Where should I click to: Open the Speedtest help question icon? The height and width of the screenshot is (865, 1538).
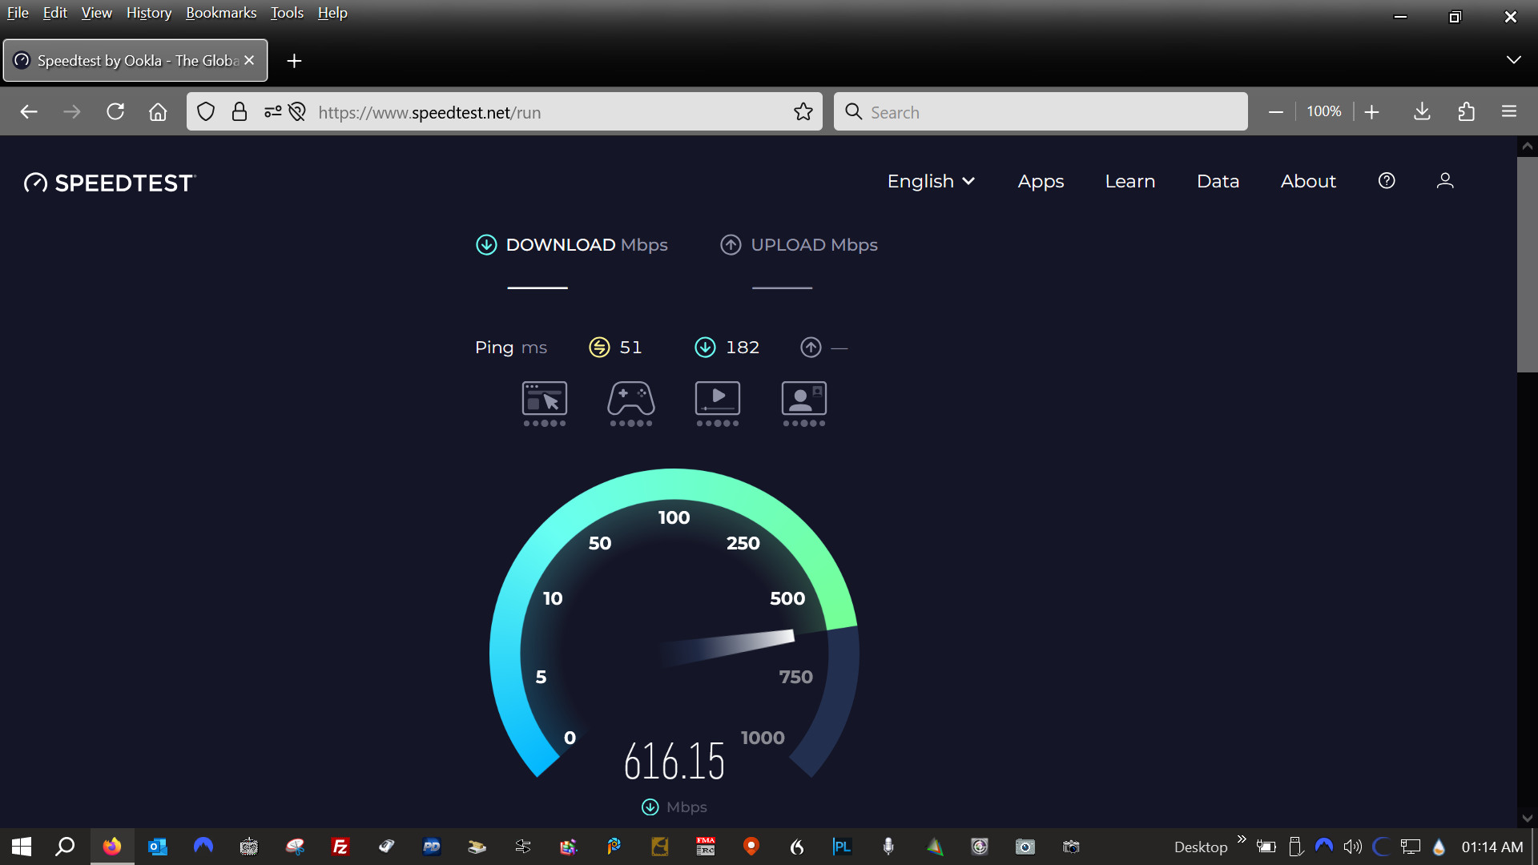pyautogui.click(x=1387, y=181)
